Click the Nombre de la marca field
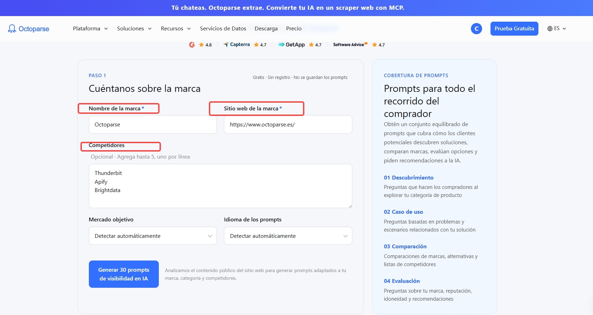The height and width of the screenshot is (315, 593). point(153,124)
